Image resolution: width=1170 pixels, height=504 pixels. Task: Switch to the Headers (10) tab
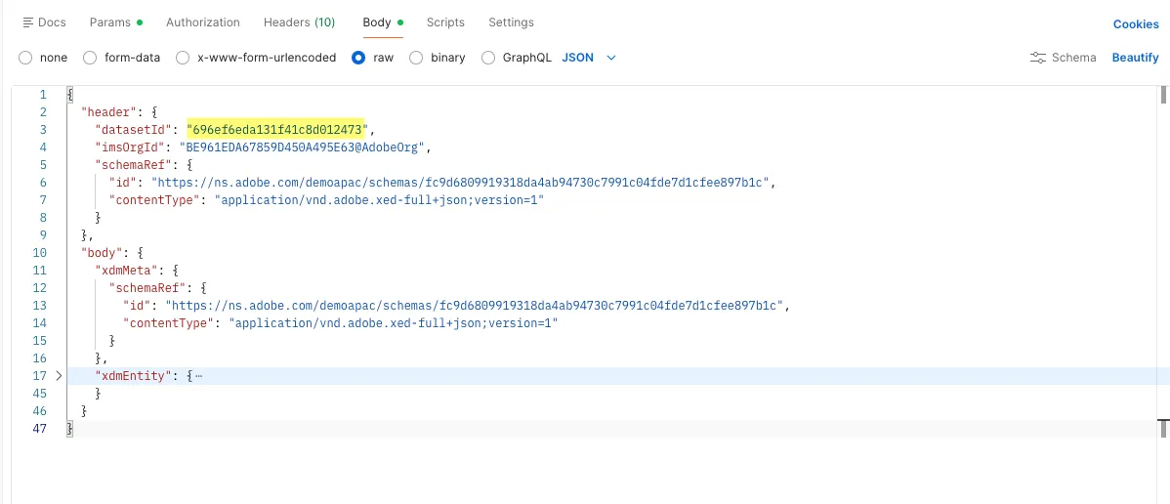pyautogui.click(x=299, y=22)
